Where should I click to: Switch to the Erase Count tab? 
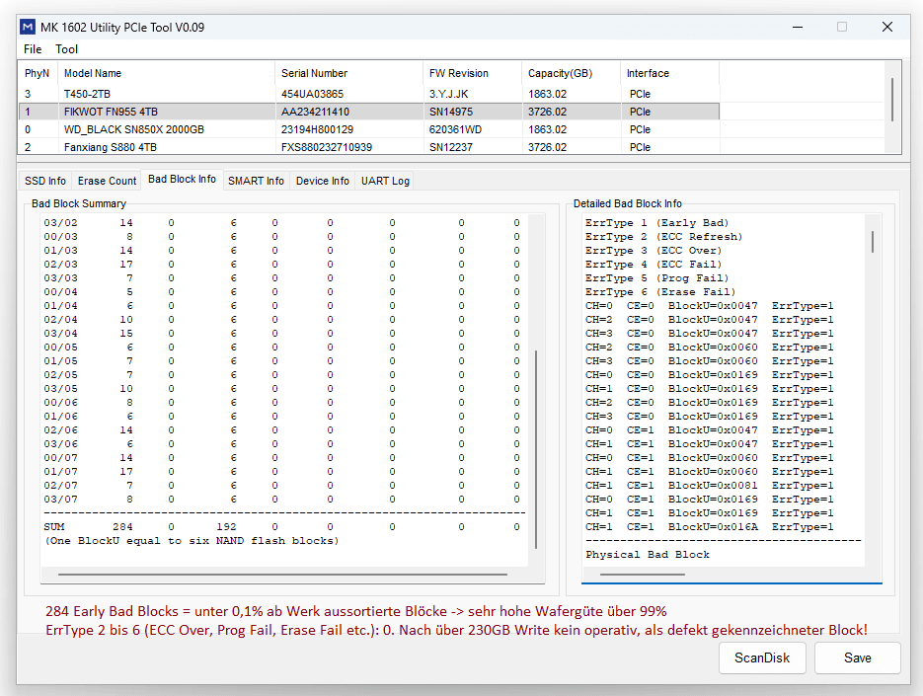[x=107, y=181]
